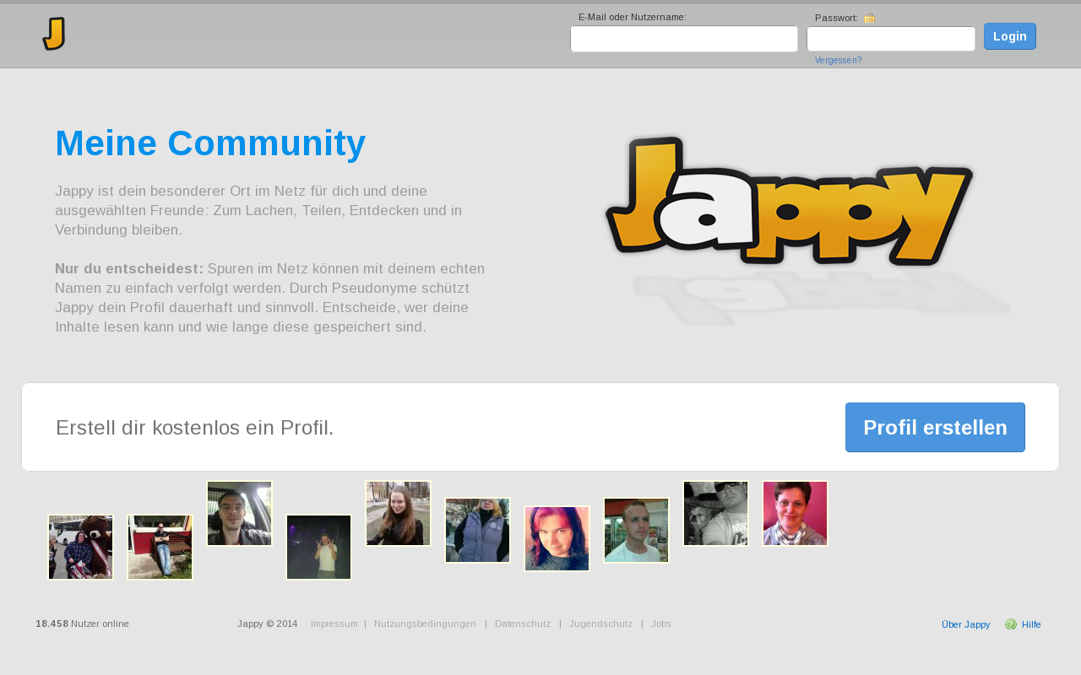Click the Meine Community heading
1081x675 pixels.
pyautogui.click(x=210, y=143)
